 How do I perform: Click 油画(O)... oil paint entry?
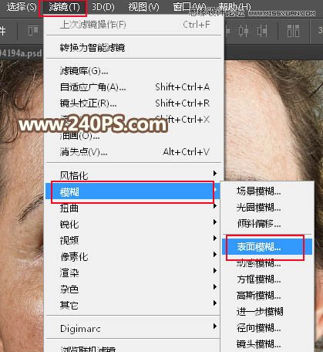click(x=133, y=136)
